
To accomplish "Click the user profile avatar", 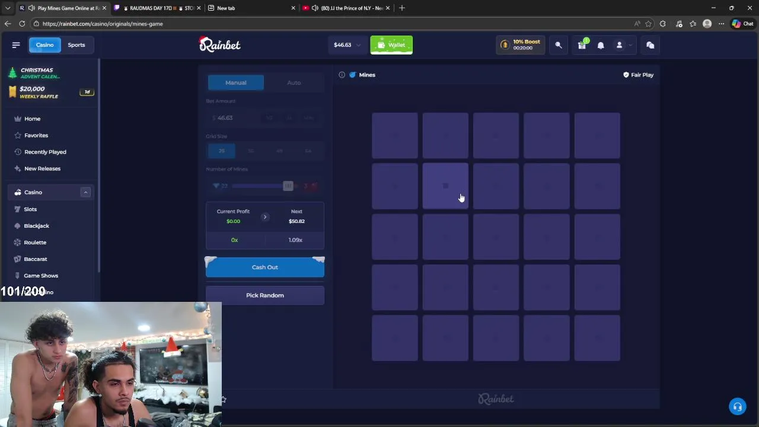I will 620,45.
